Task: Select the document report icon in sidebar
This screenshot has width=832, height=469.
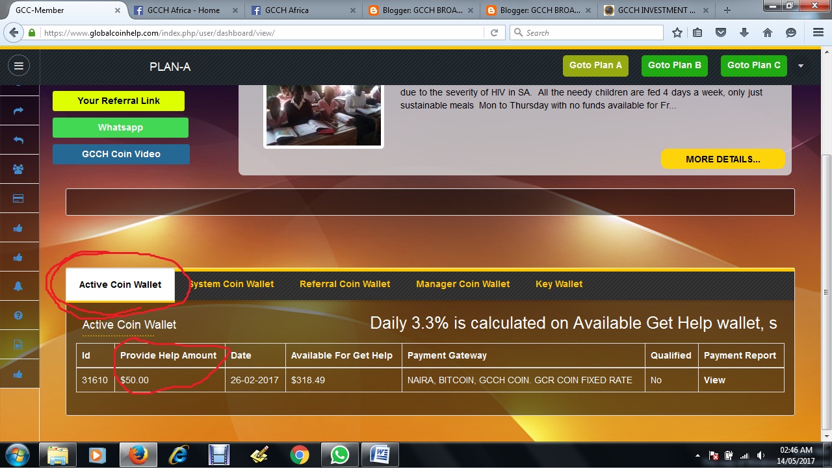Action: pyautogui.click(x=19, y=344)
